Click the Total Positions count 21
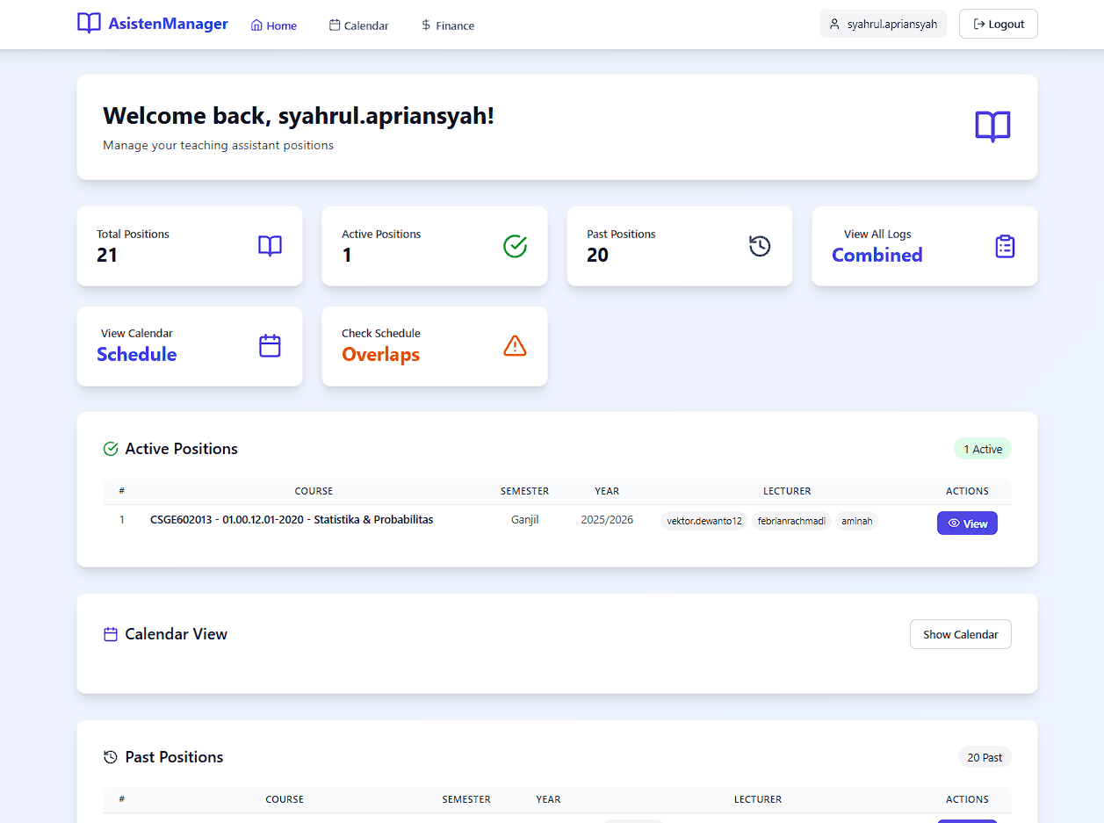This screenshot has width=1104, height=823. coord(107,255)
